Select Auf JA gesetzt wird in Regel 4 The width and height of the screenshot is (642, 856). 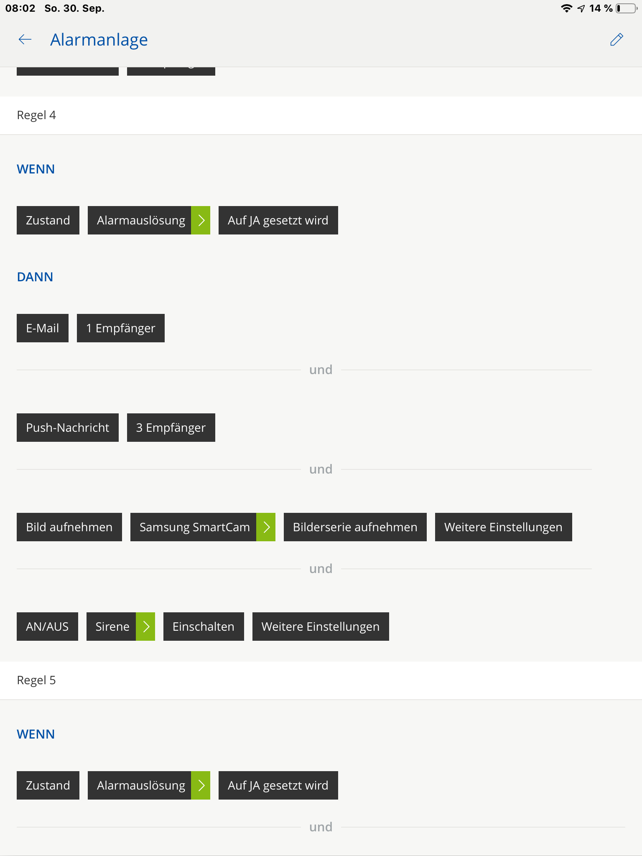278,220
